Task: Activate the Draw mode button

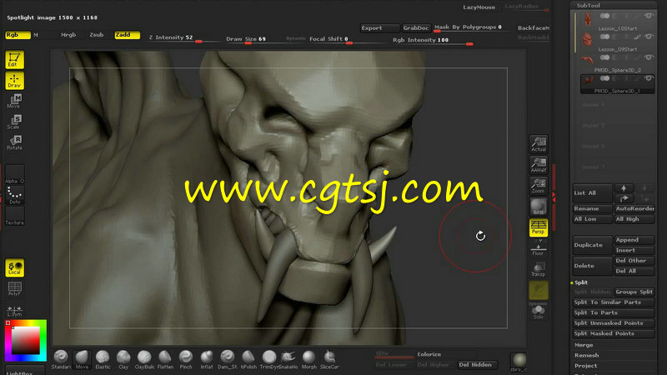Action: click(x=14, y=80)
